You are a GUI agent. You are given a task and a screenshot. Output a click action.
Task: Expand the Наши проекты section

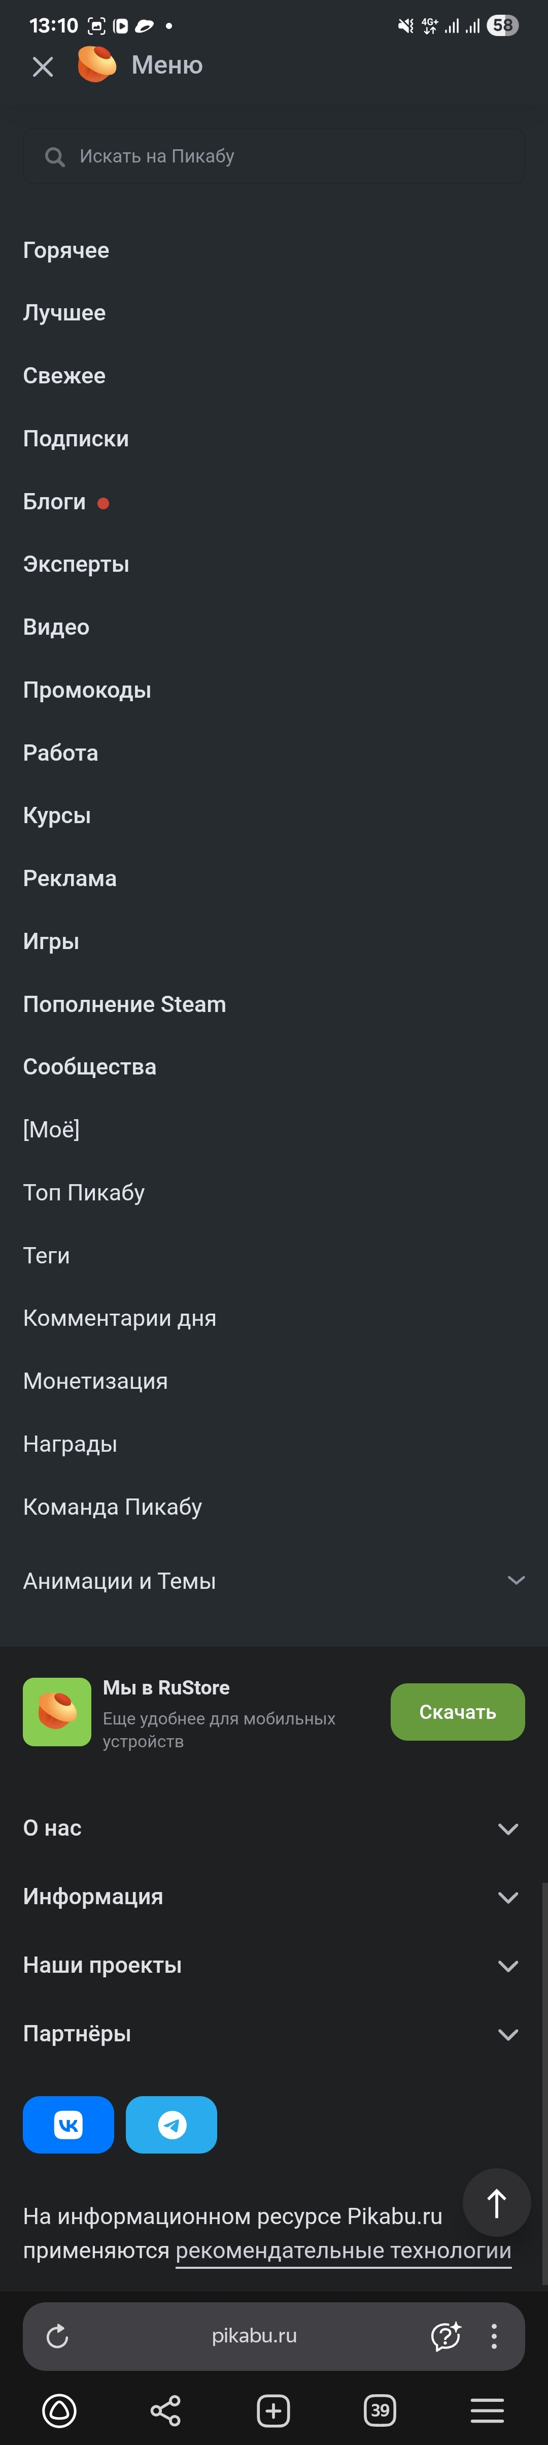coord(508,1965)
